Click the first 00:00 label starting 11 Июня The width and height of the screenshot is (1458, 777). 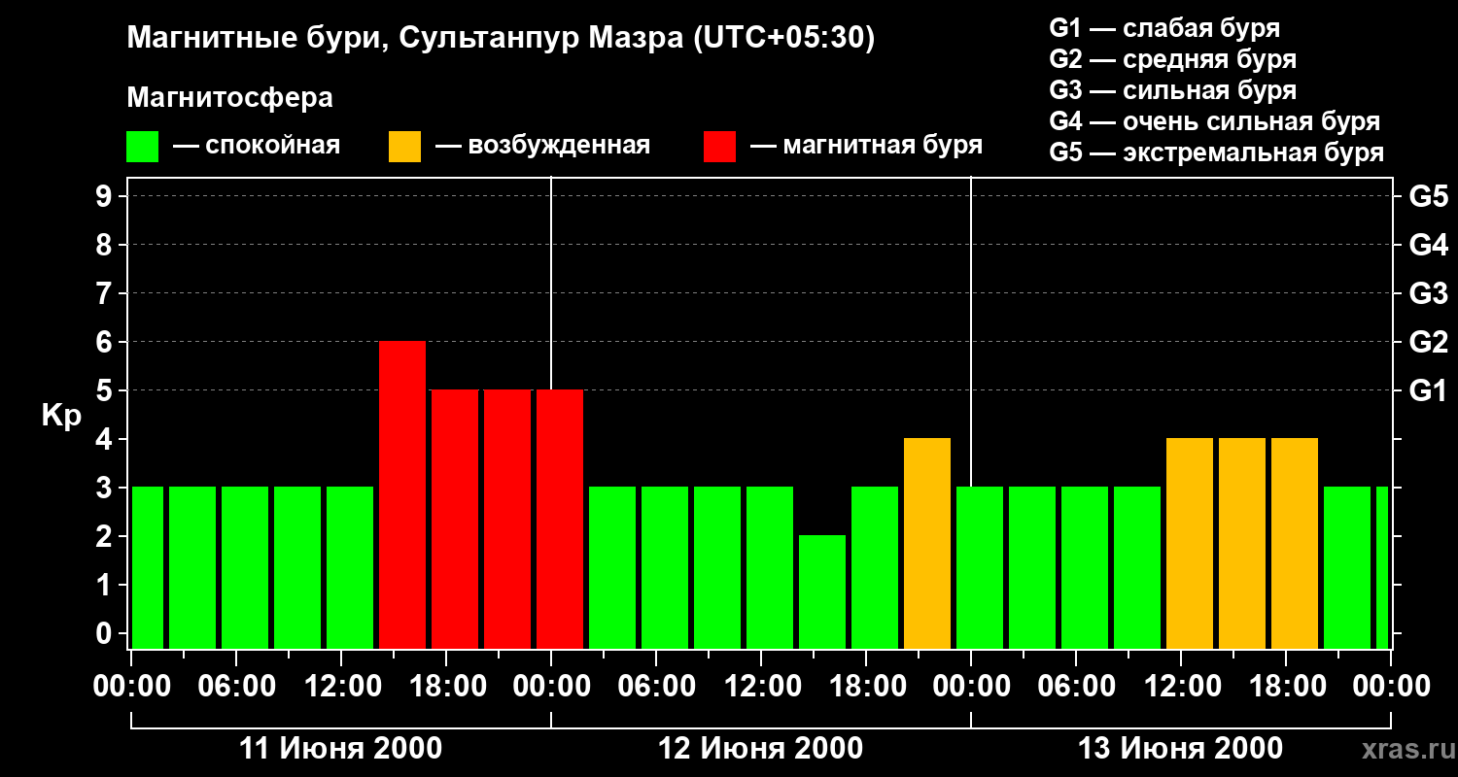(131, 686)
